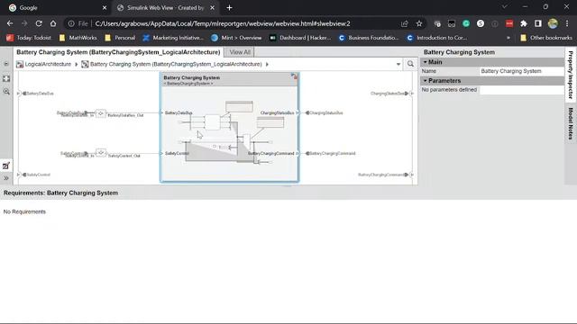
Task: Open Introduction to Cor... bookmark
Action: pos(436,38)
